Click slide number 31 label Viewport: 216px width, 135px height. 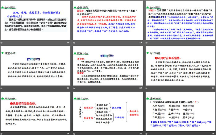(68, 88)
